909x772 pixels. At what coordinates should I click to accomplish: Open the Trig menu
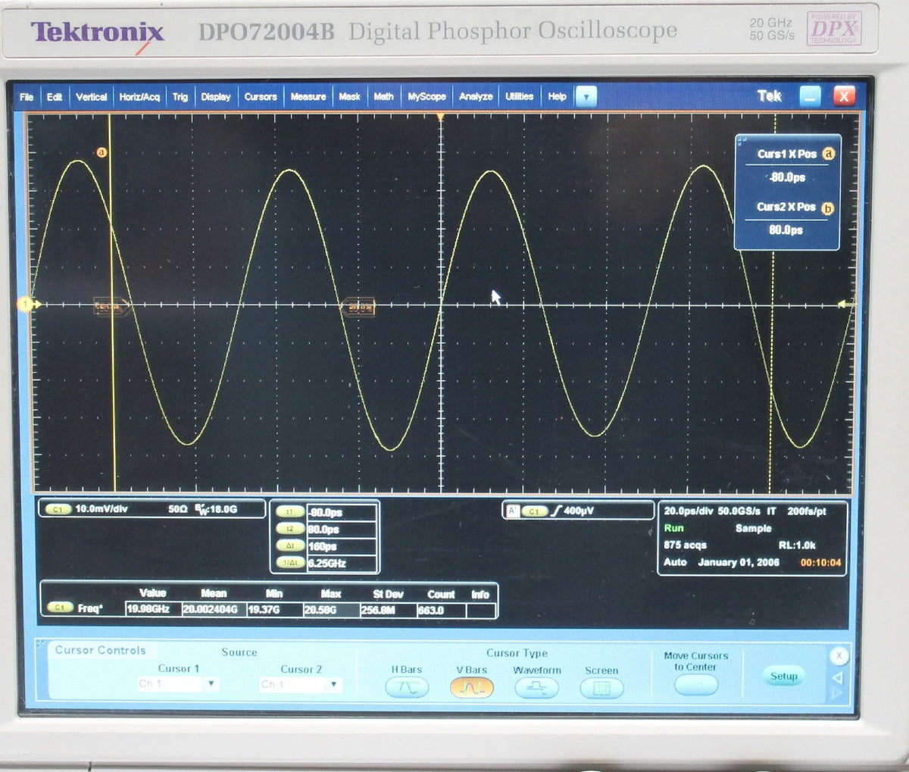pyautogui.click(x=180, y=97)
